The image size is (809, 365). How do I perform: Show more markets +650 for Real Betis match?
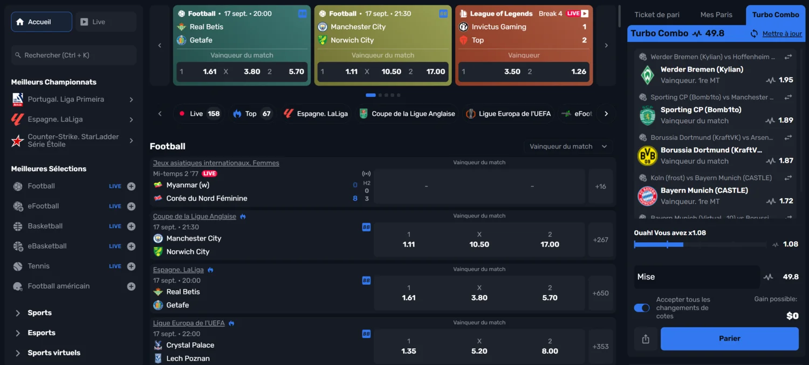601,293
